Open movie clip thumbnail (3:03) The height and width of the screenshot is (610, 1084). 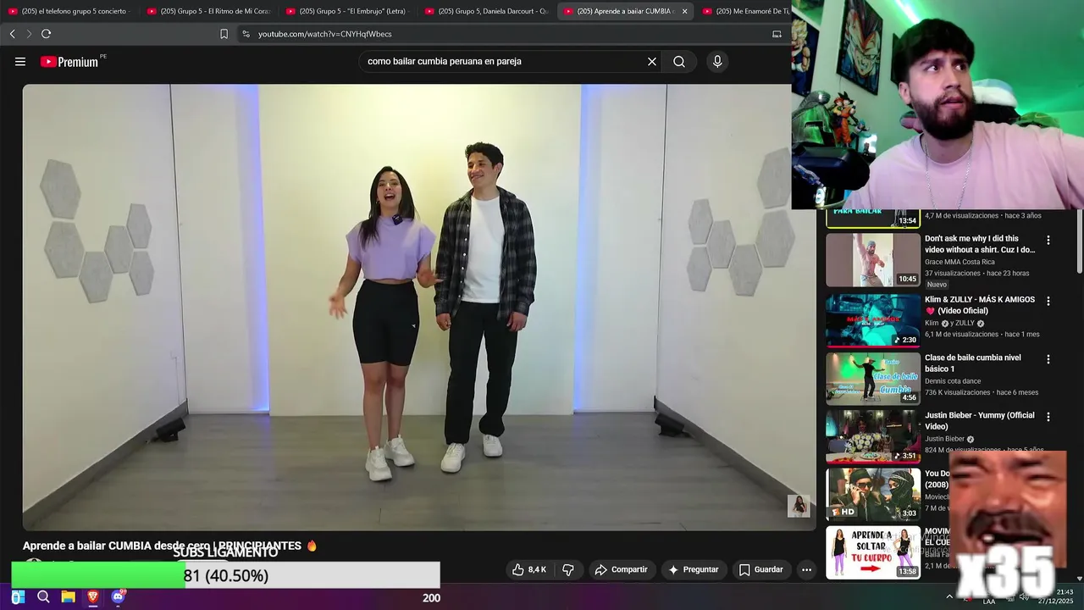coord(873,495)
